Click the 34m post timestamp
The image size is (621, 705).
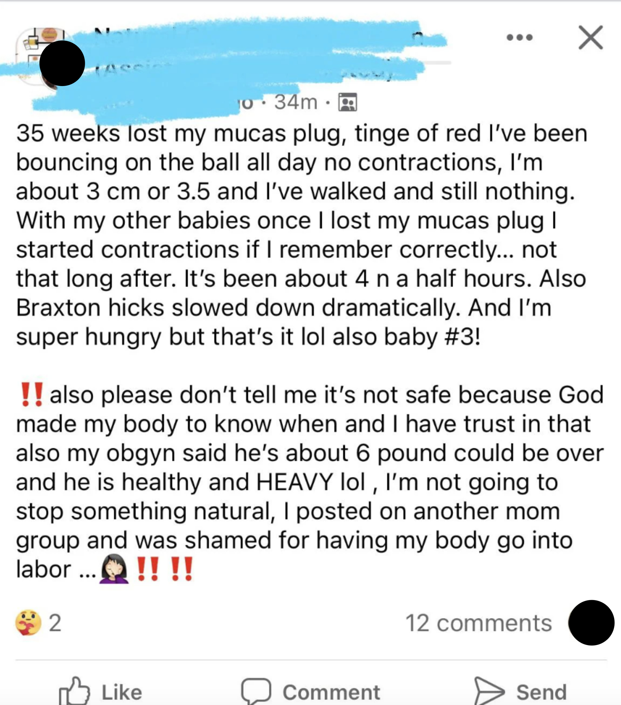pyautogui.click(x=296, y=102)
